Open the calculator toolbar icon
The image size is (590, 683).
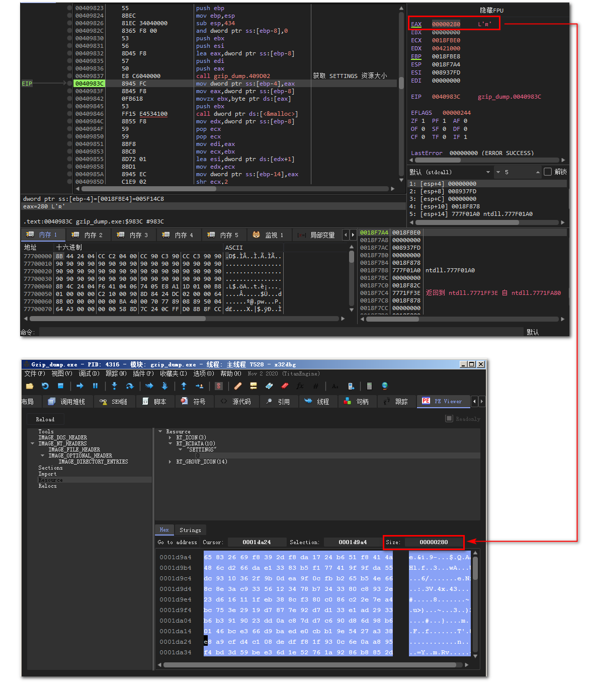click(369, 386)
